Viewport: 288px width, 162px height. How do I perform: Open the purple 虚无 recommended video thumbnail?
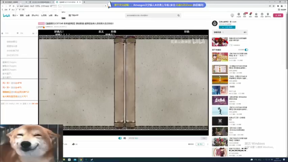click(220, 100)
